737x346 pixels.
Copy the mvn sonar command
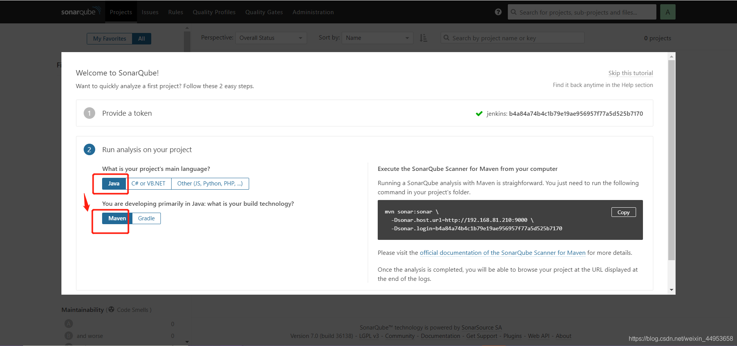point(623,212)
